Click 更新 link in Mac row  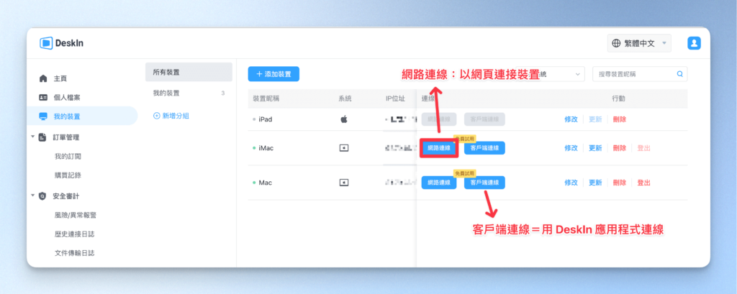(595, 183)
